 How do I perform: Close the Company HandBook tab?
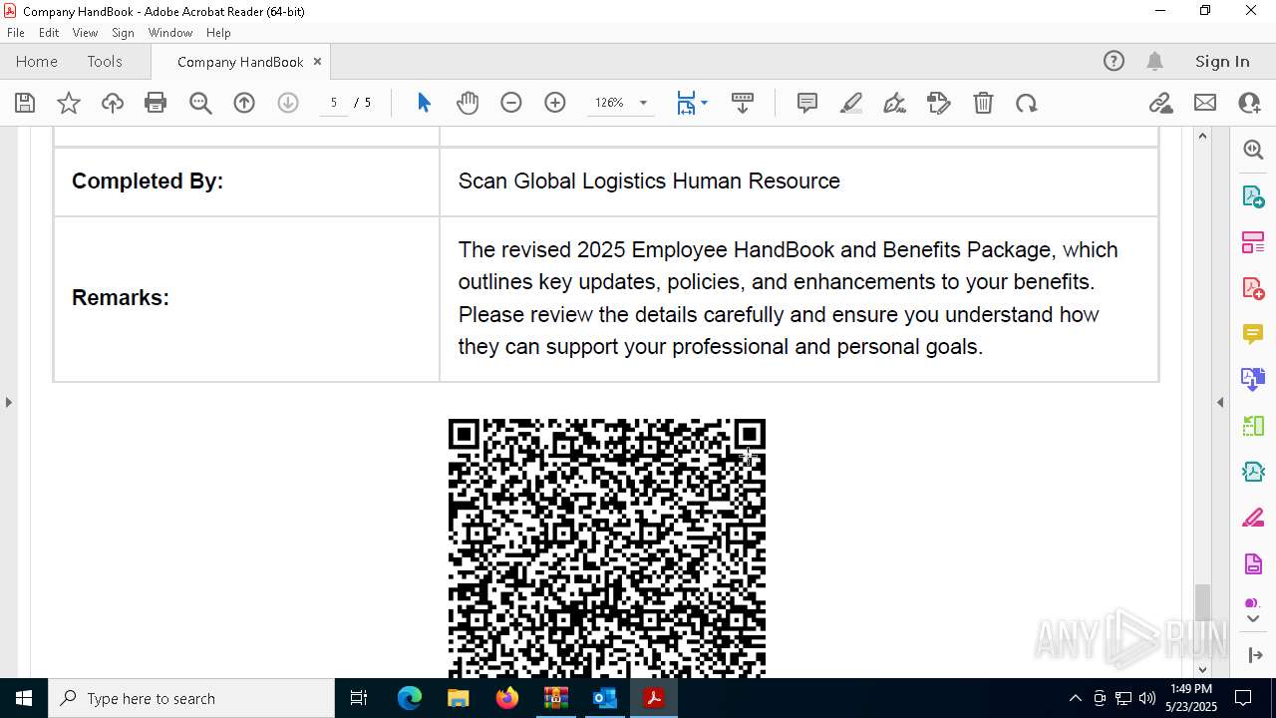[x=317, y=61]
